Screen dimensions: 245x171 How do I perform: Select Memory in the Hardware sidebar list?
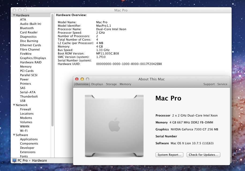click(26, 67)
